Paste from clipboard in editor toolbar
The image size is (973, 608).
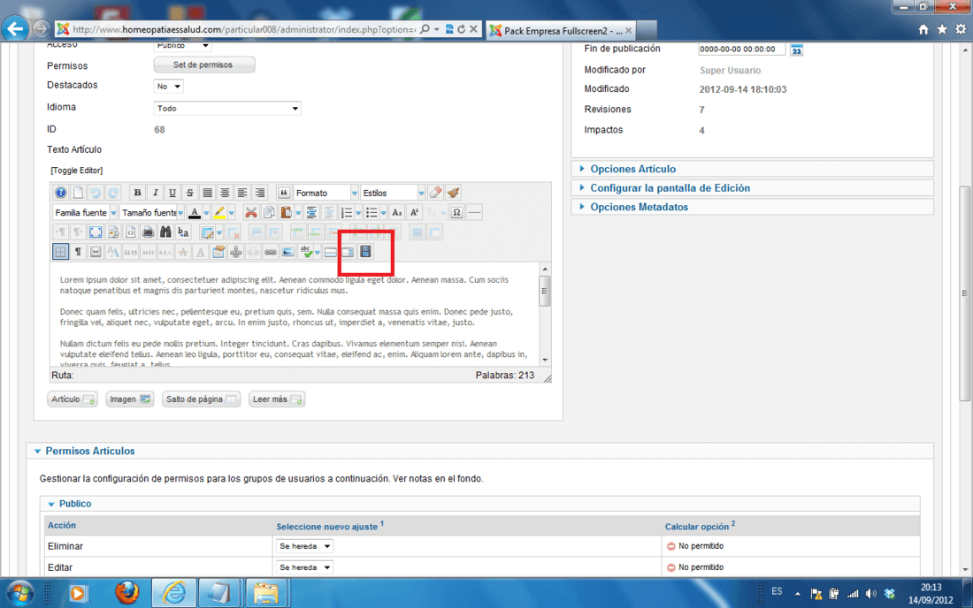pyautogui.click(x=286, y=213)
